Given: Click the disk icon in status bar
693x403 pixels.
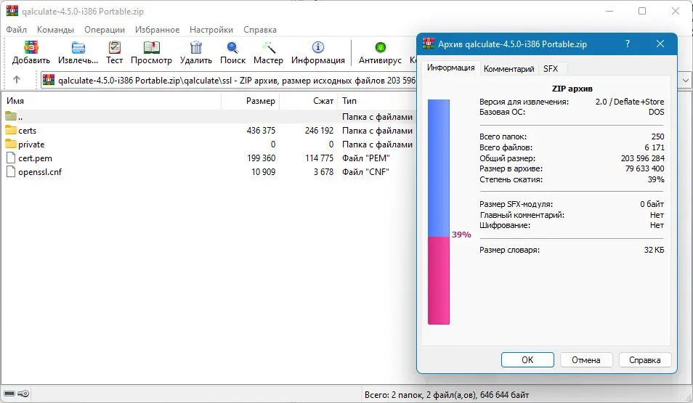Looking at the screenshot, I should click(9, 394).
